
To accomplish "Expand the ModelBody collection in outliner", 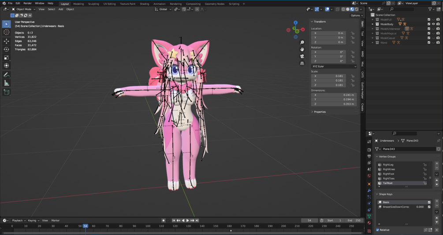I will click(372, 24).
